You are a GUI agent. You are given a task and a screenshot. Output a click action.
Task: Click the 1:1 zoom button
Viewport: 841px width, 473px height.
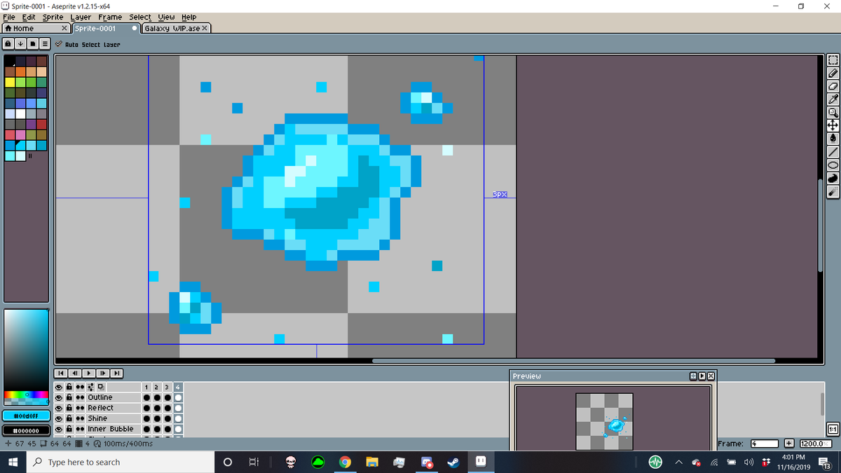[x=833, y=429]
